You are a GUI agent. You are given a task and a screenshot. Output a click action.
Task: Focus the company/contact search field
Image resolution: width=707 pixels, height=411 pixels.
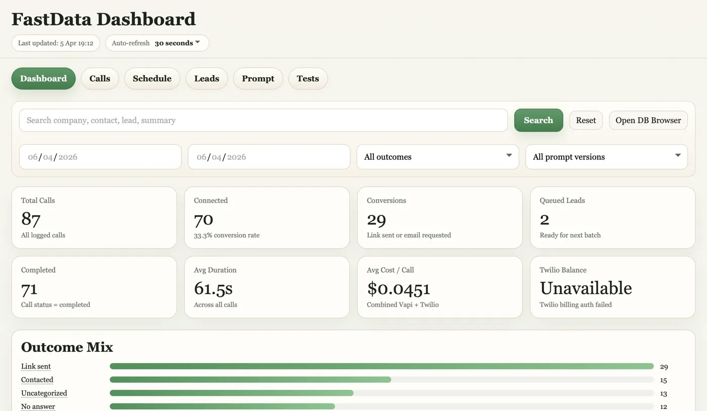(x=263, y=120)
